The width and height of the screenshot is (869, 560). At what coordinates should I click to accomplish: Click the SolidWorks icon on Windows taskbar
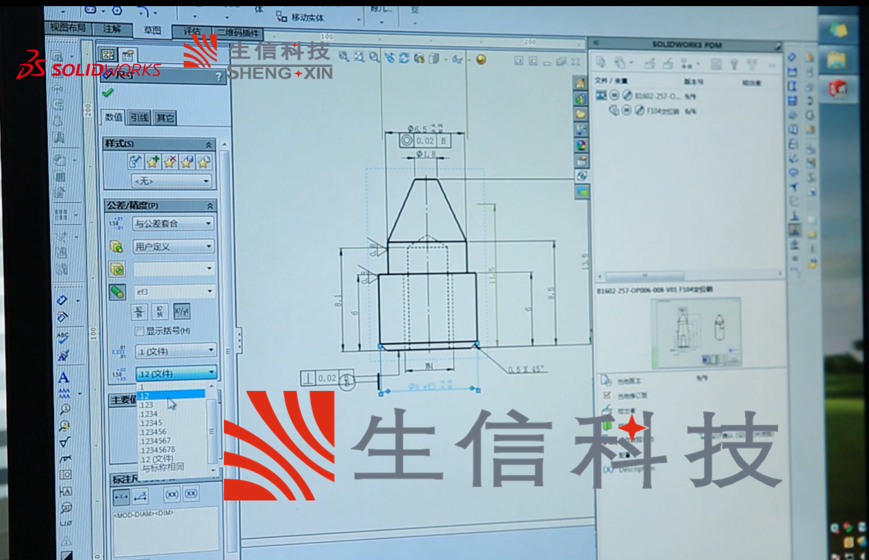[x=838, y=89]
